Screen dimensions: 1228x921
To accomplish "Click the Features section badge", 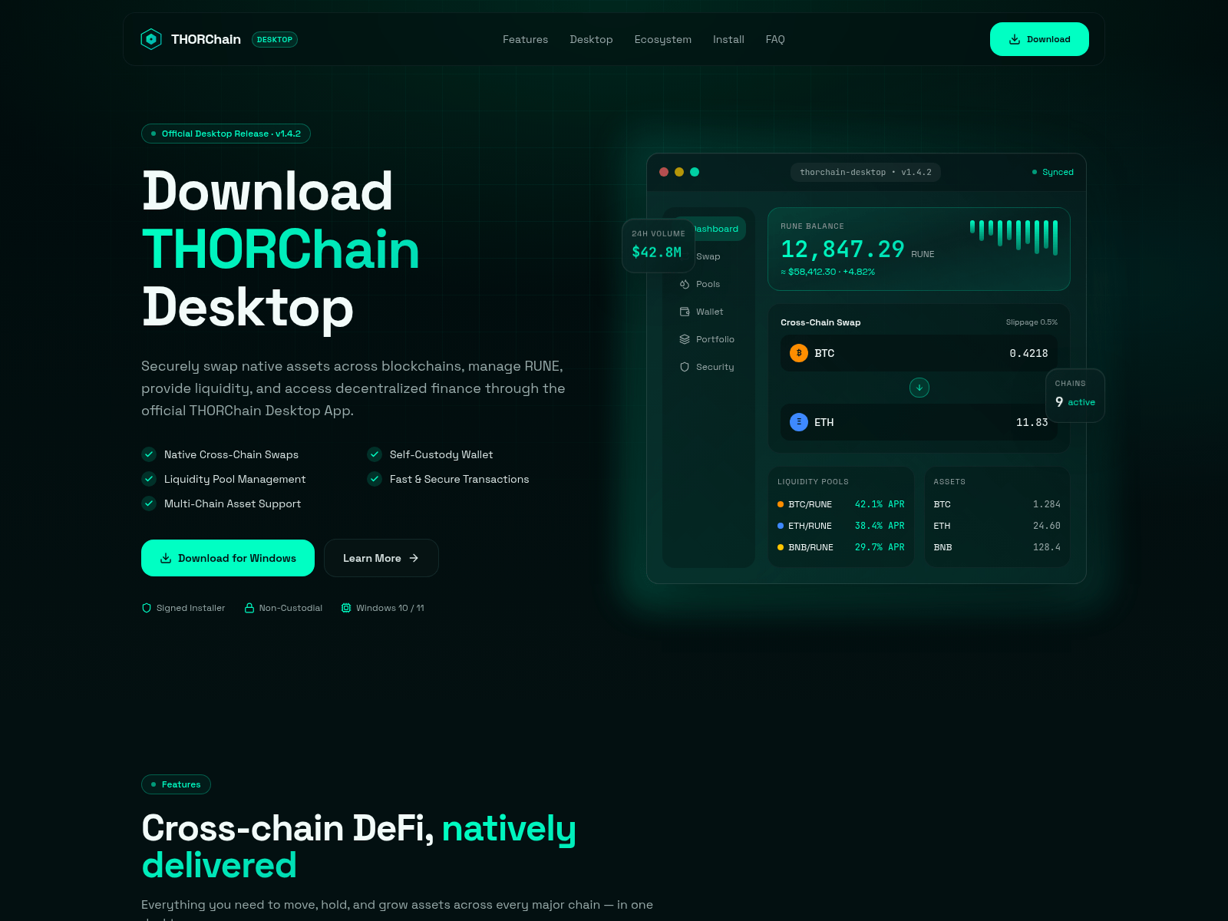I will pyautogui.click(x=176, y=784).
